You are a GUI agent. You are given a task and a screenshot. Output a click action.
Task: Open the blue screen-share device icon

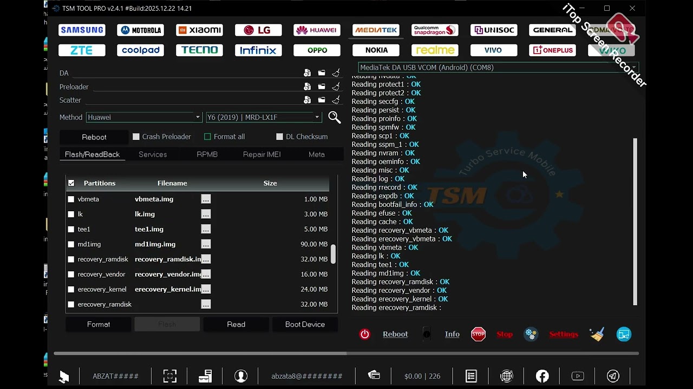click(x=624, y=334)
